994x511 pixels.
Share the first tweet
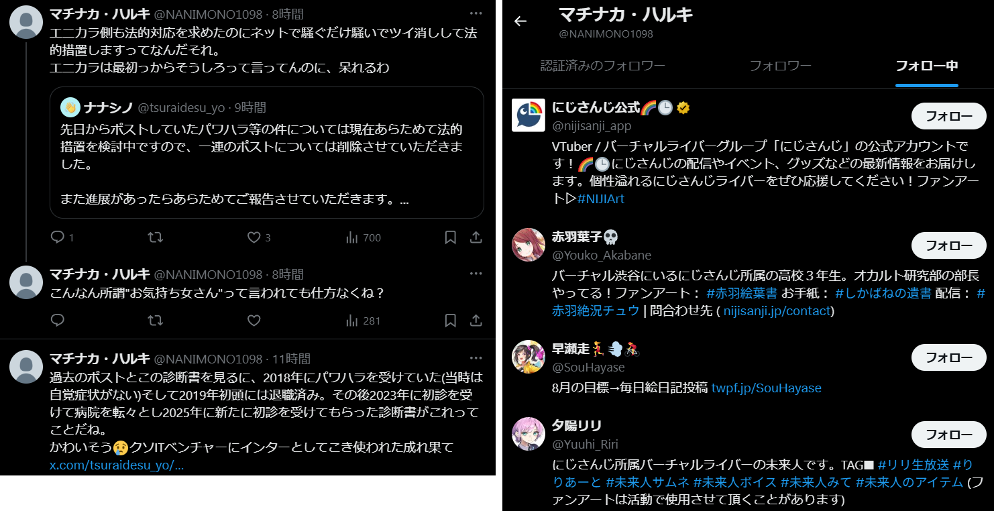click(476, 237)
